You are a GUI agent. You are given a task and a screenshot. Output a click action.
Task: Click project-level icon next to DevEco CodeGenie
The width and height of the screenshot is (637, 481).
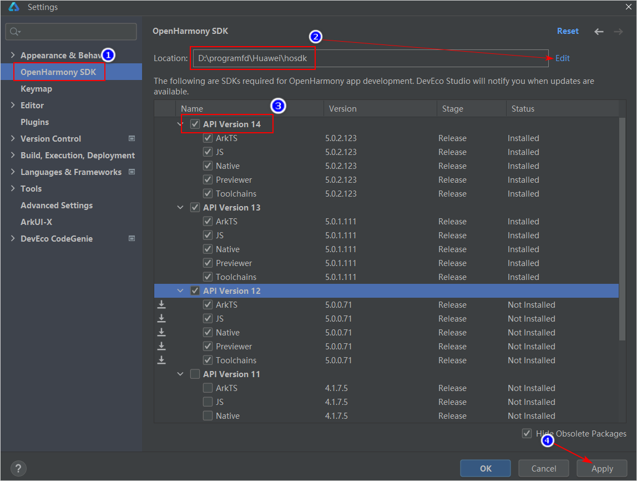(x=132, y=239)
